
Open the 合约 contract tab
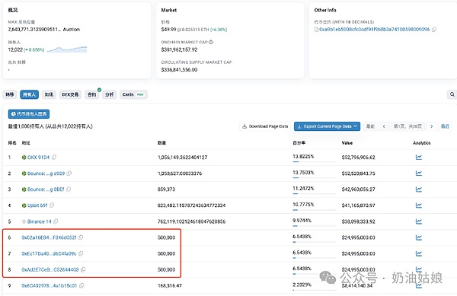pos(92,94)
